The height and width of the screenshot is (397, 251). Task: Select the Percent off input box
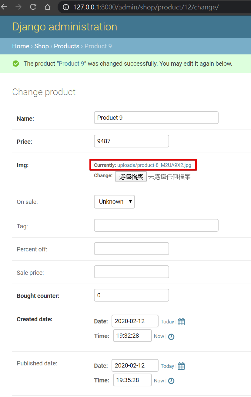(x=132, y=249)
